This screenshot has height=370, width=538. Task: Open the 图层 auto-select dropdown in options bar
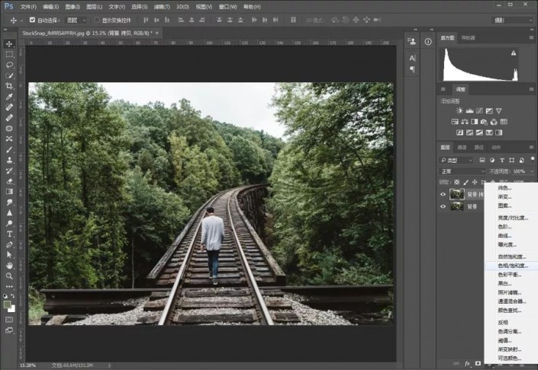77,20
